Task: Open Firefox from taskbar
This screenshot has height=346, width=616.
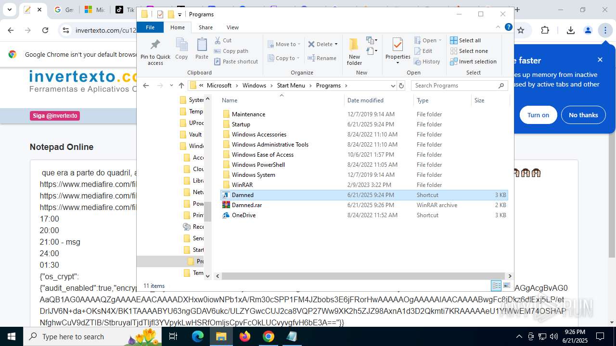Action: (x=245, y=336)
